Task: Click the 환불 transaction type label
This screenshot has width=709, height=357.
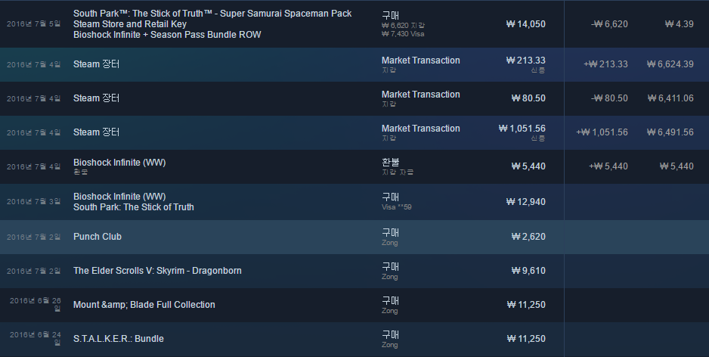Action: pyautogui.click(x=391, y=162)
